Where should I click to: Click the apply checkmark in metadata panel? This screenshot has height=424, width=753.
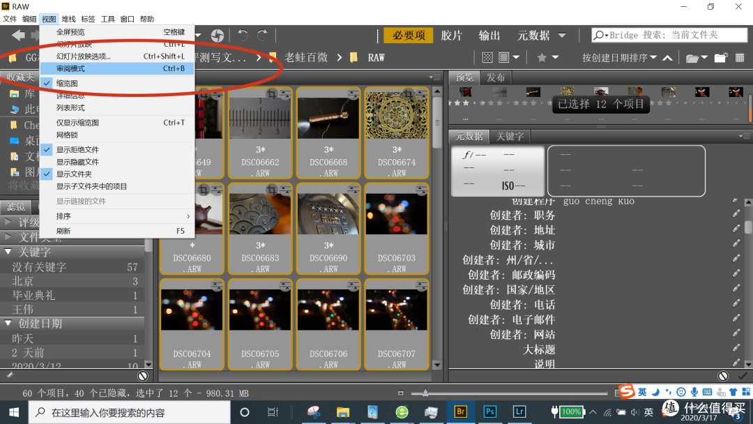pos(743,376)
